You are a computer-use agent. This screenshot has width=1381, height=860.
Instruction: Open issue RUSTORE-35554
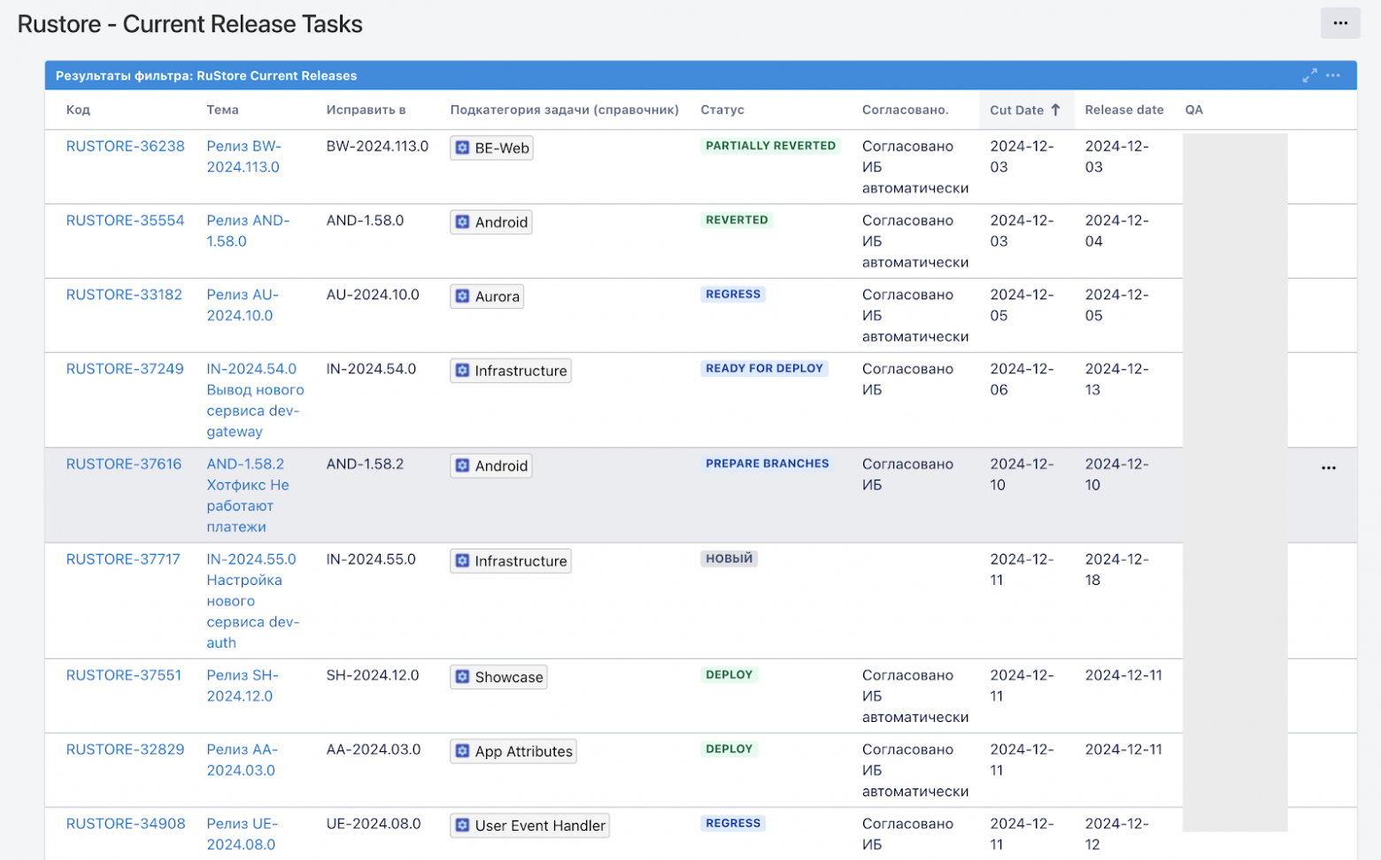pos(125,220)
